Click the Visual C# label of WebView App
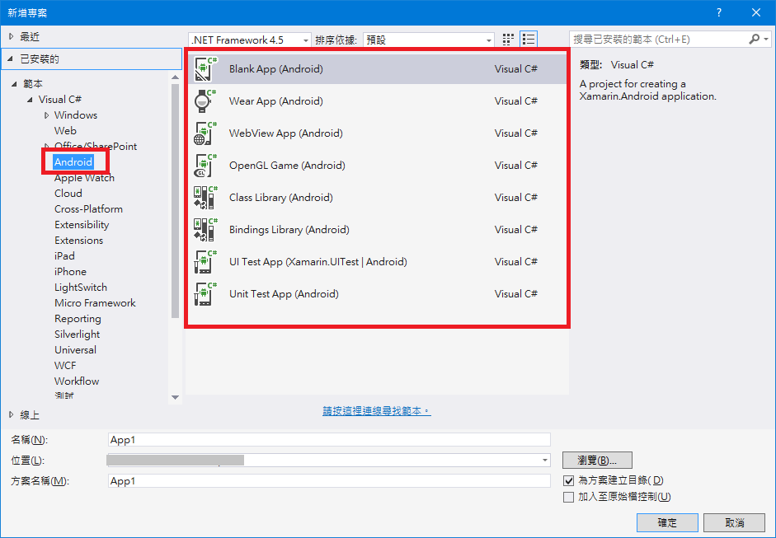This screenshot has width=776, height=538. click(515, 133)
